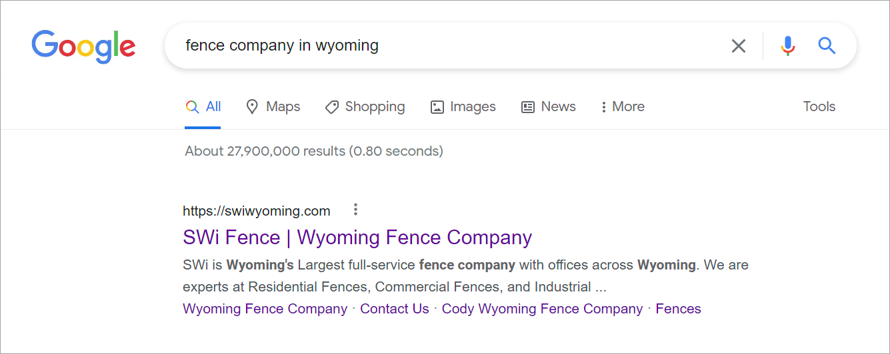Image resolution: width=890 pixels, height=354 pixels.
Task: Click the Google logo
Action: click(83, 46)
